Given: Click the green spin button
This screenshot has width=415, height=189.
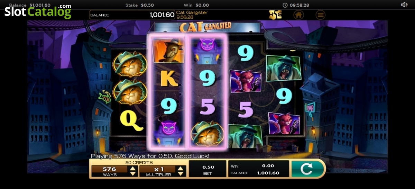Looking at the screenshot, I should click(x=307, y=169).
